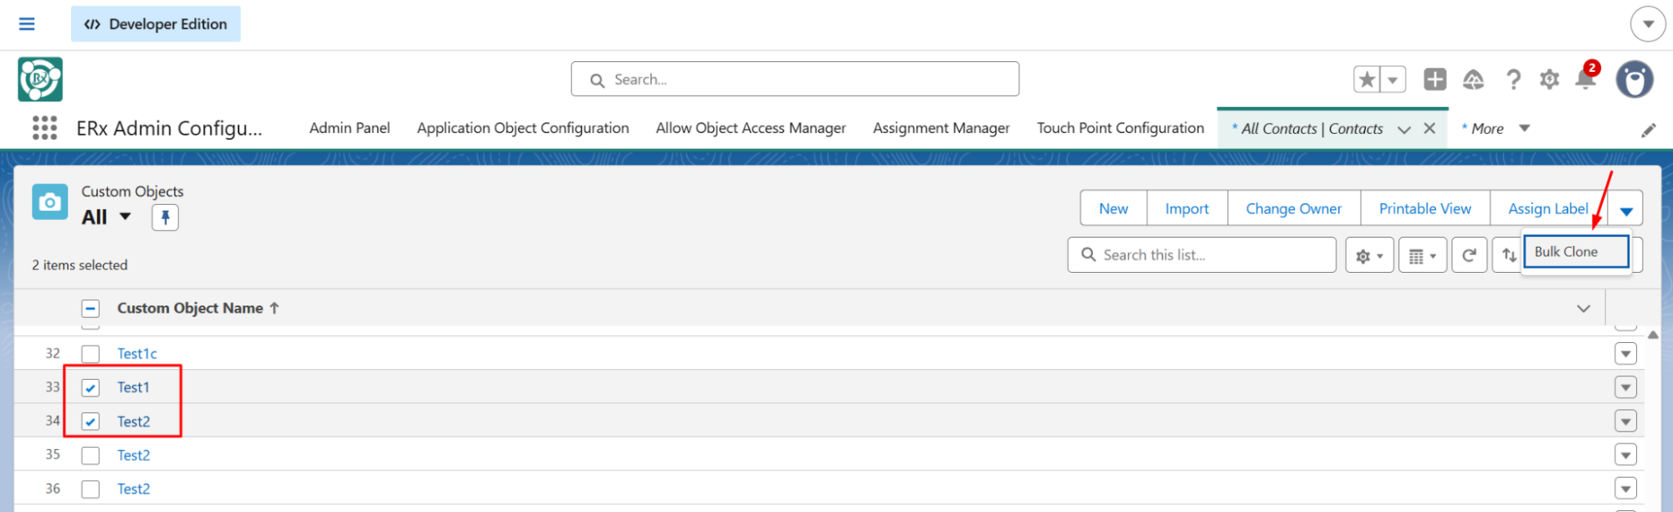The height and width of the screenshot is (512, 1673).
Task: Check the Test1c row checkbox
Action: (x=90, y=354)
